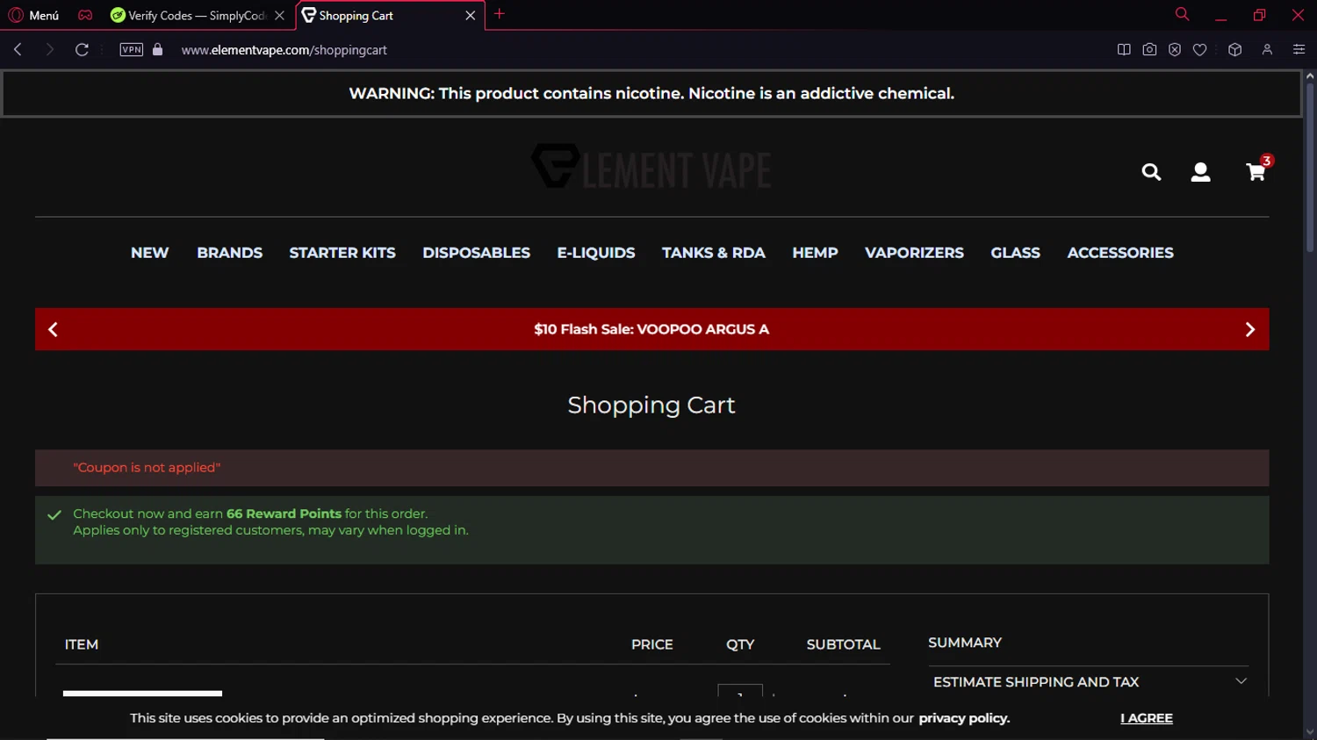Image resolution: width=1317 pixels, height=740 pixels.
Task: Switch to the Verify Codes — SimplyCodes tab
Action: [197, 16]
